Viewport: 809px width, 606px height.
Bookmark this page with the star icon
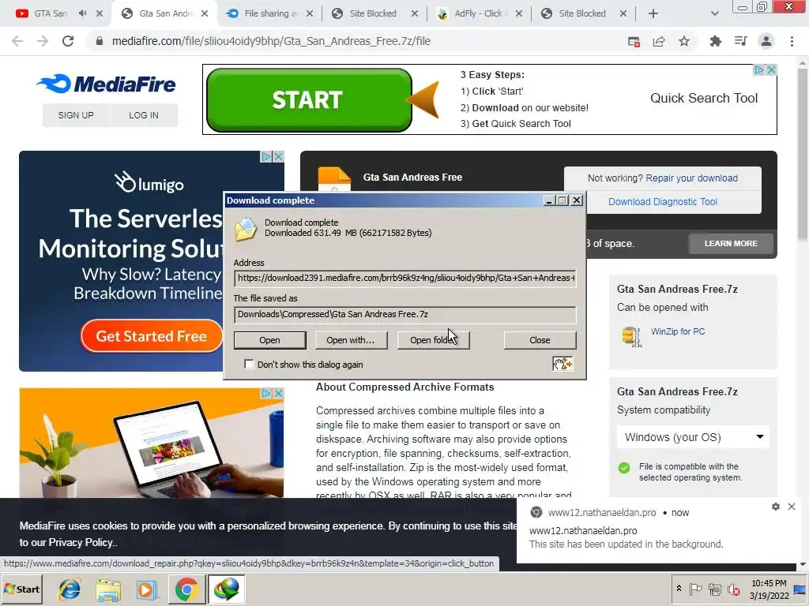(684, 41)
